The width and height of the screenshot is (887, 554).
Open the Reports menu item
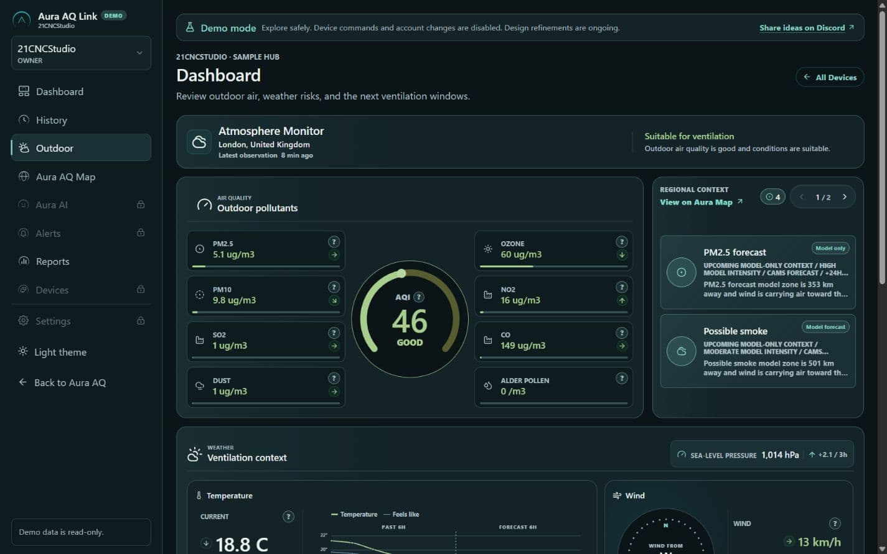[81, 261]
